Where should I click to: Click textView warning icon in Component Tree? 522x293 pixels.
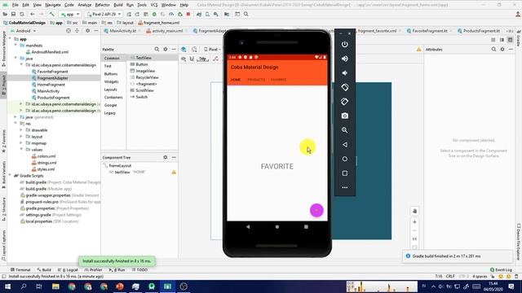tap(174, 172)
